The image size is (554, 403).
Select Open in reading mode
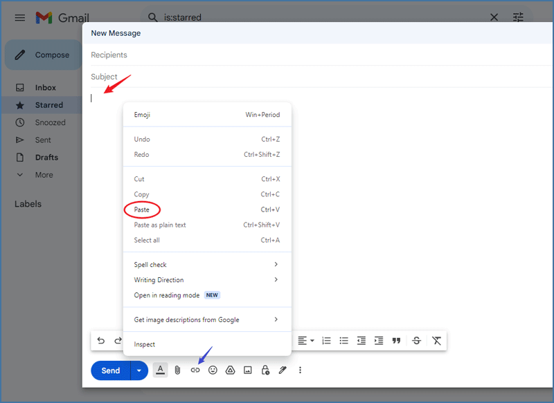pyautogui.click(x=207, y=295)
